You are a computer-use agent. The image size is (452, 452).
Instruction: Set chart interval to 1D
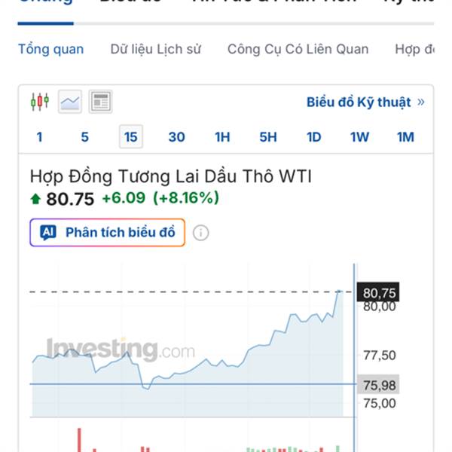[313, 137]
